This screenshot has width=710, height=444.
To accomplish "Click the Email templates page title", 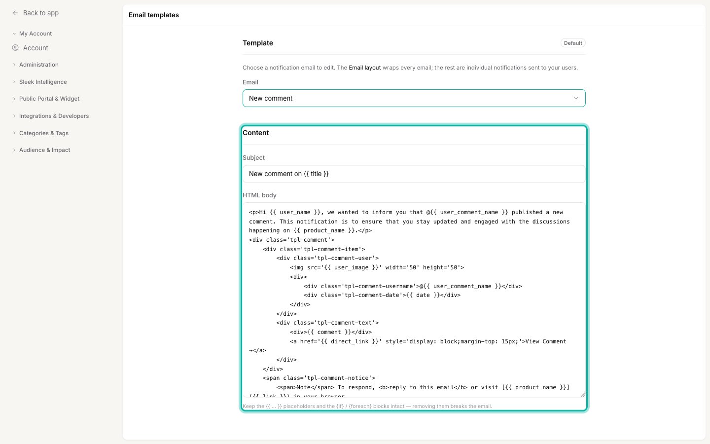I will [x=154, y=15].
